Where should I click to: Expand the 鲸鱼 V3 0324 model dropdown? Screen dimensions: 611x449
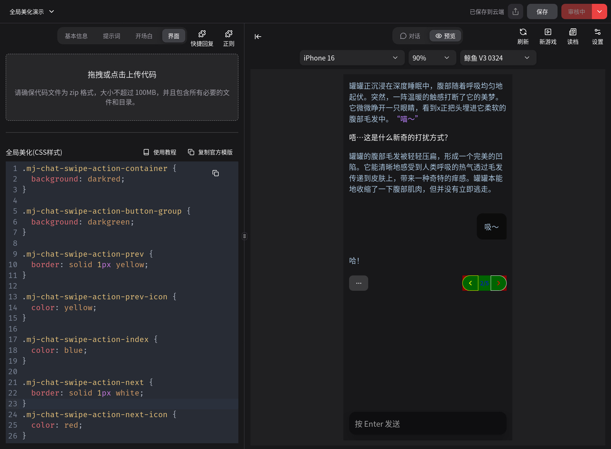click(498, 58)
